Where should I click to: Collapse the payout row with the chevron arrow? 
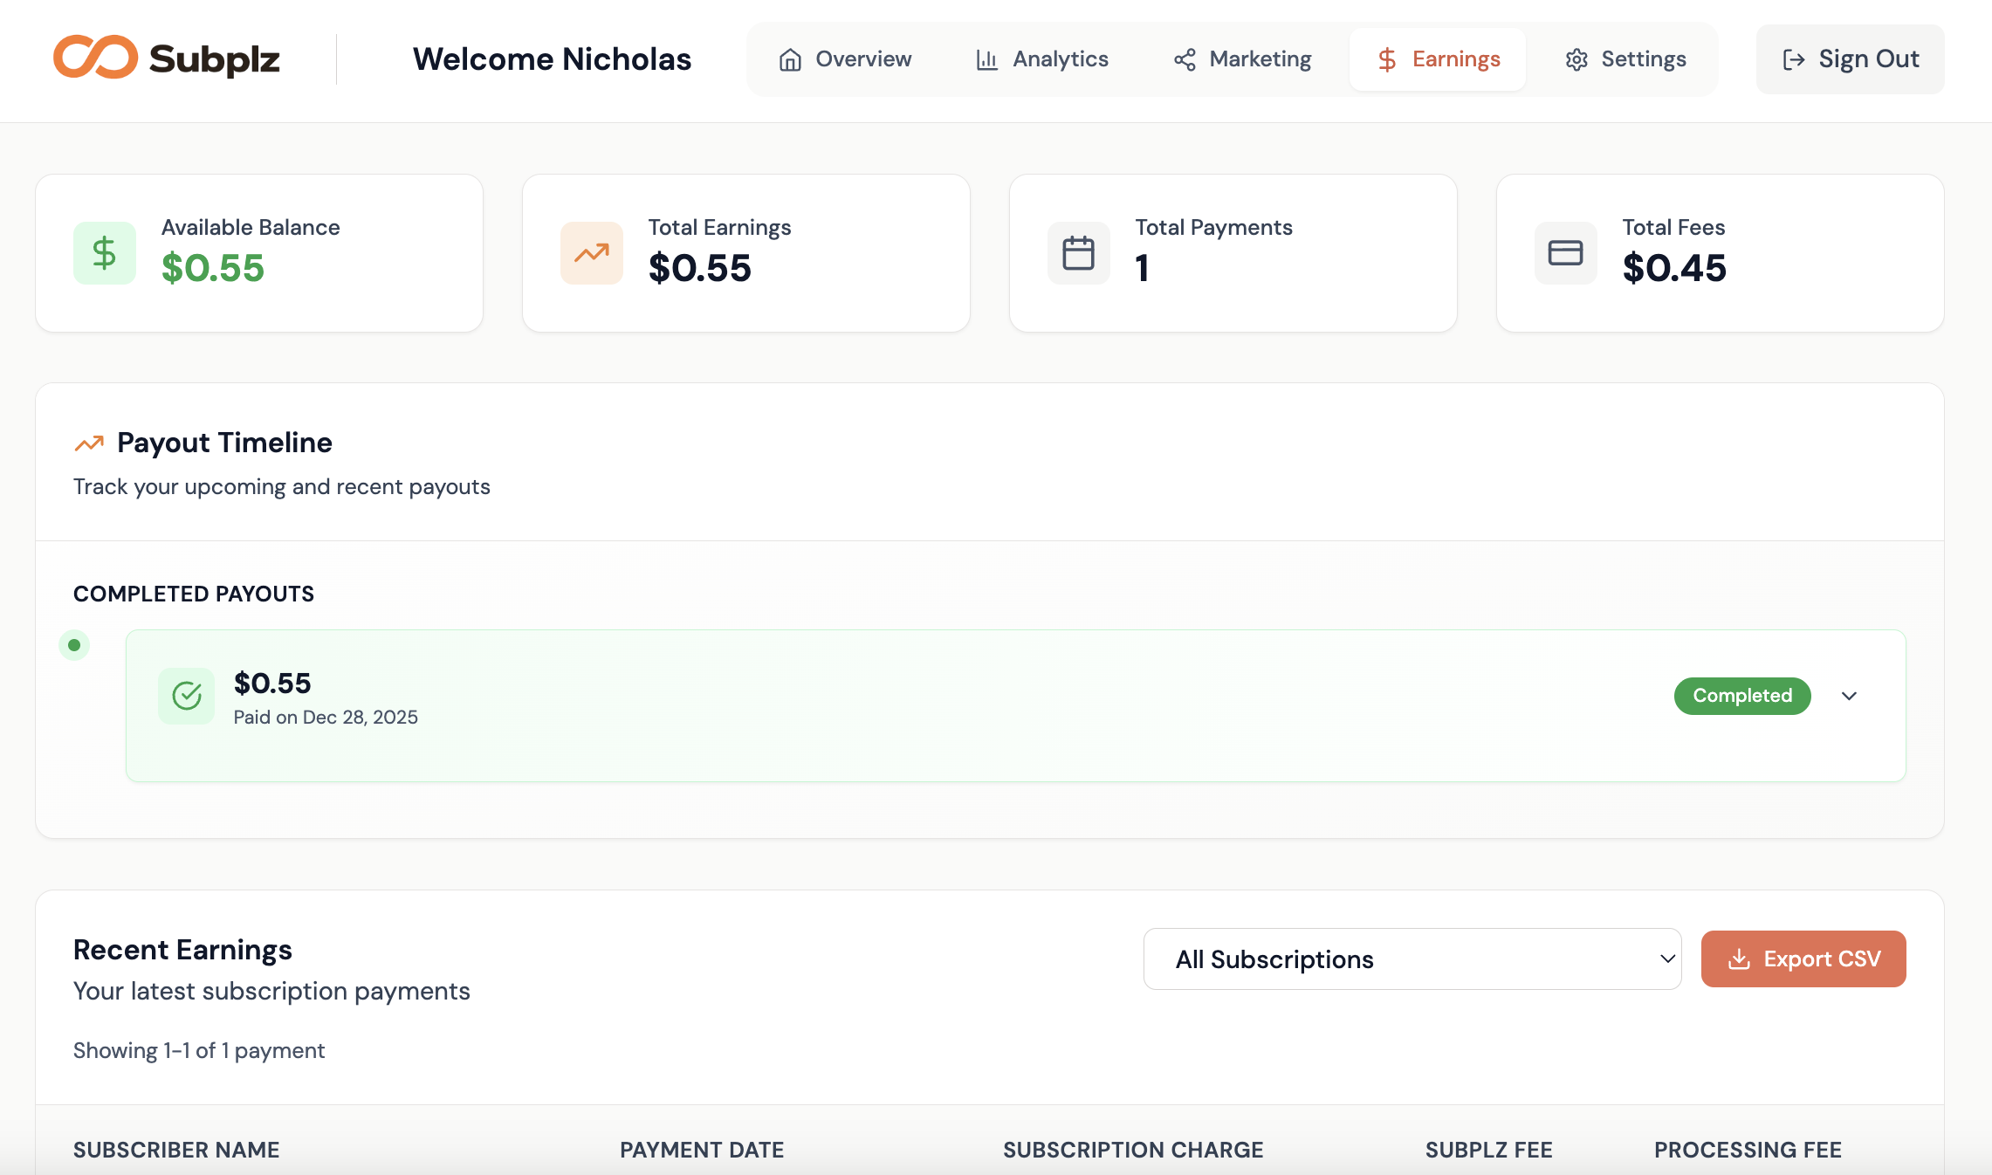[x=1849, y=696]
